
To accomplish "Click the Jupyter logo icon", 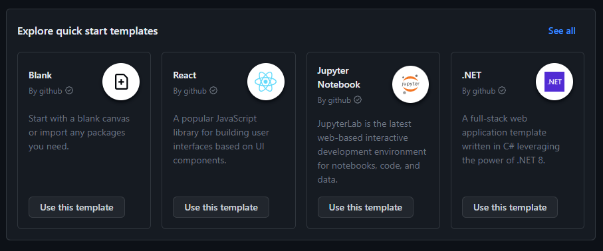I will coord(410,84).
